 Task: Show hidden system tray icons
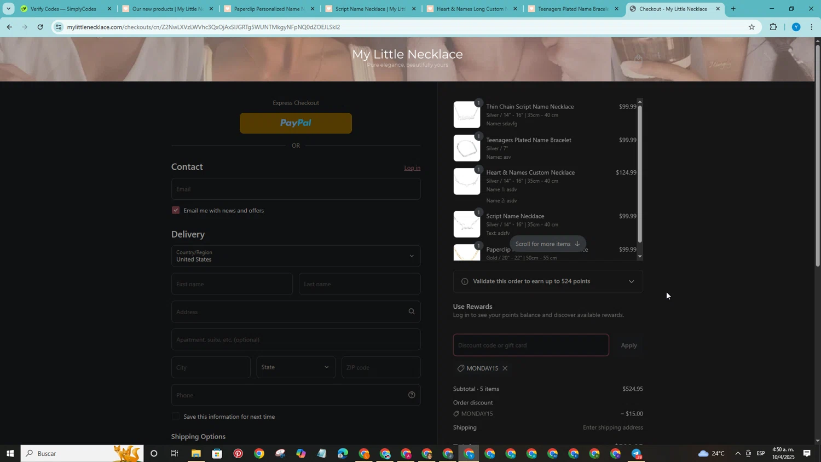[737, 453]
